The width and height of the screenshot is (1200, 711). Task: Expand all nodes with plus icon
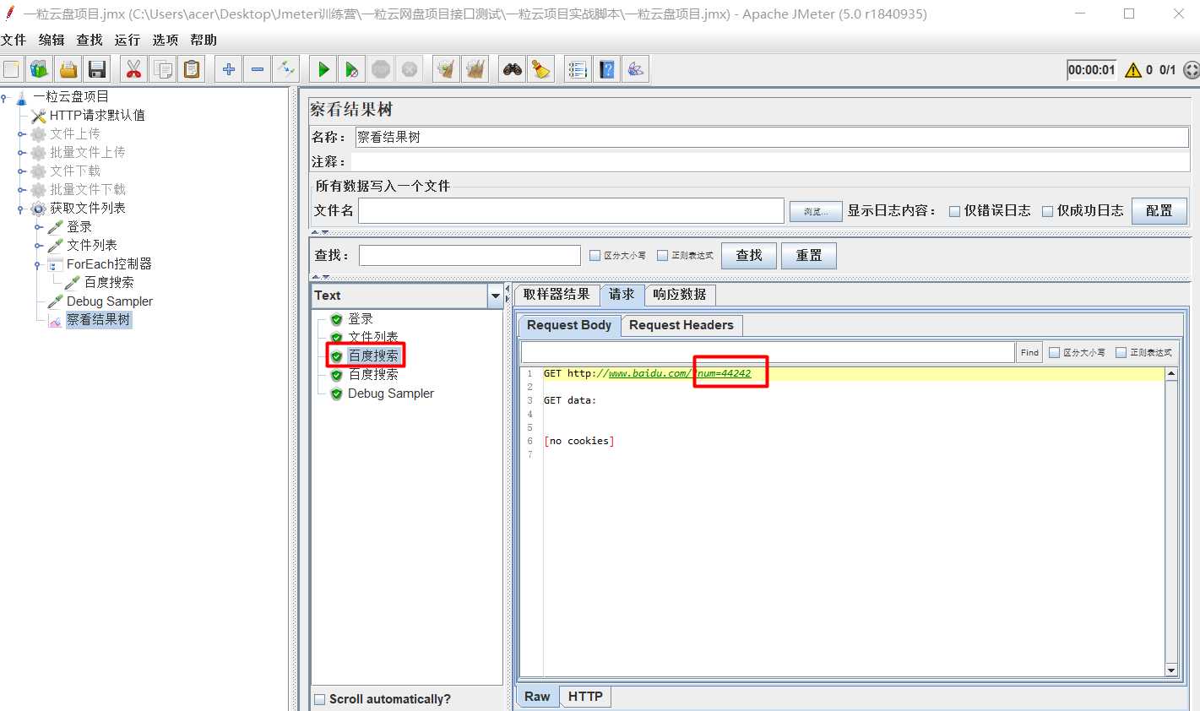(x=228, y=69)
